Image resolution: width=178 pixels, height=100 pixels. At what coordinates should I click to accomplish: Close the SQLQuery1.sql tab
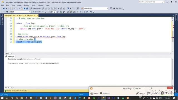tap(37, 16)
